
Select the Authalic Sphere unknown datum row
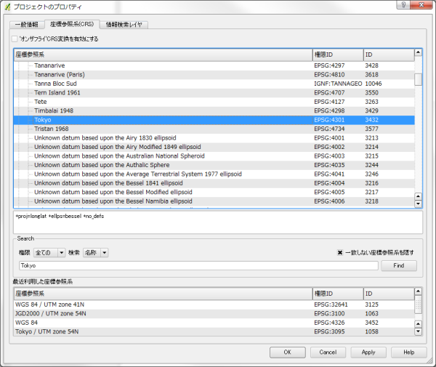point(214,165)
